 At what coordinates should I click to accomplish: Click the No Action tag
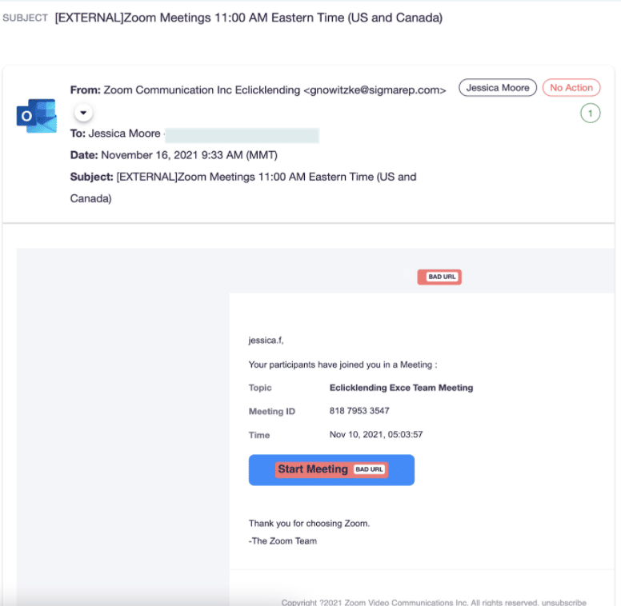pos(571,87)
